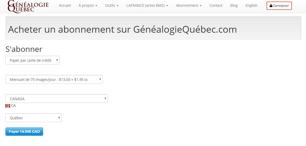Click the caret arrow beside Abonnement

click(201, 6)
